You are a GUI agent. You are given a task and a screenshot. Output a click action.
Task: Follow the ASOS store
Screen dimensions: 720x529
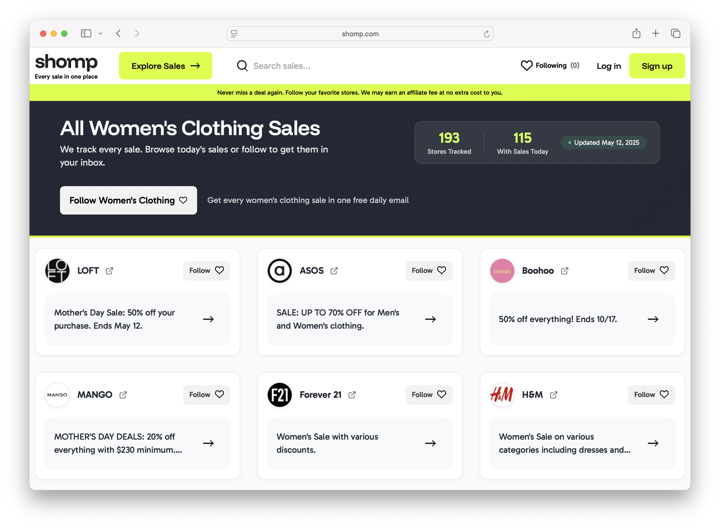pos(429,270)
